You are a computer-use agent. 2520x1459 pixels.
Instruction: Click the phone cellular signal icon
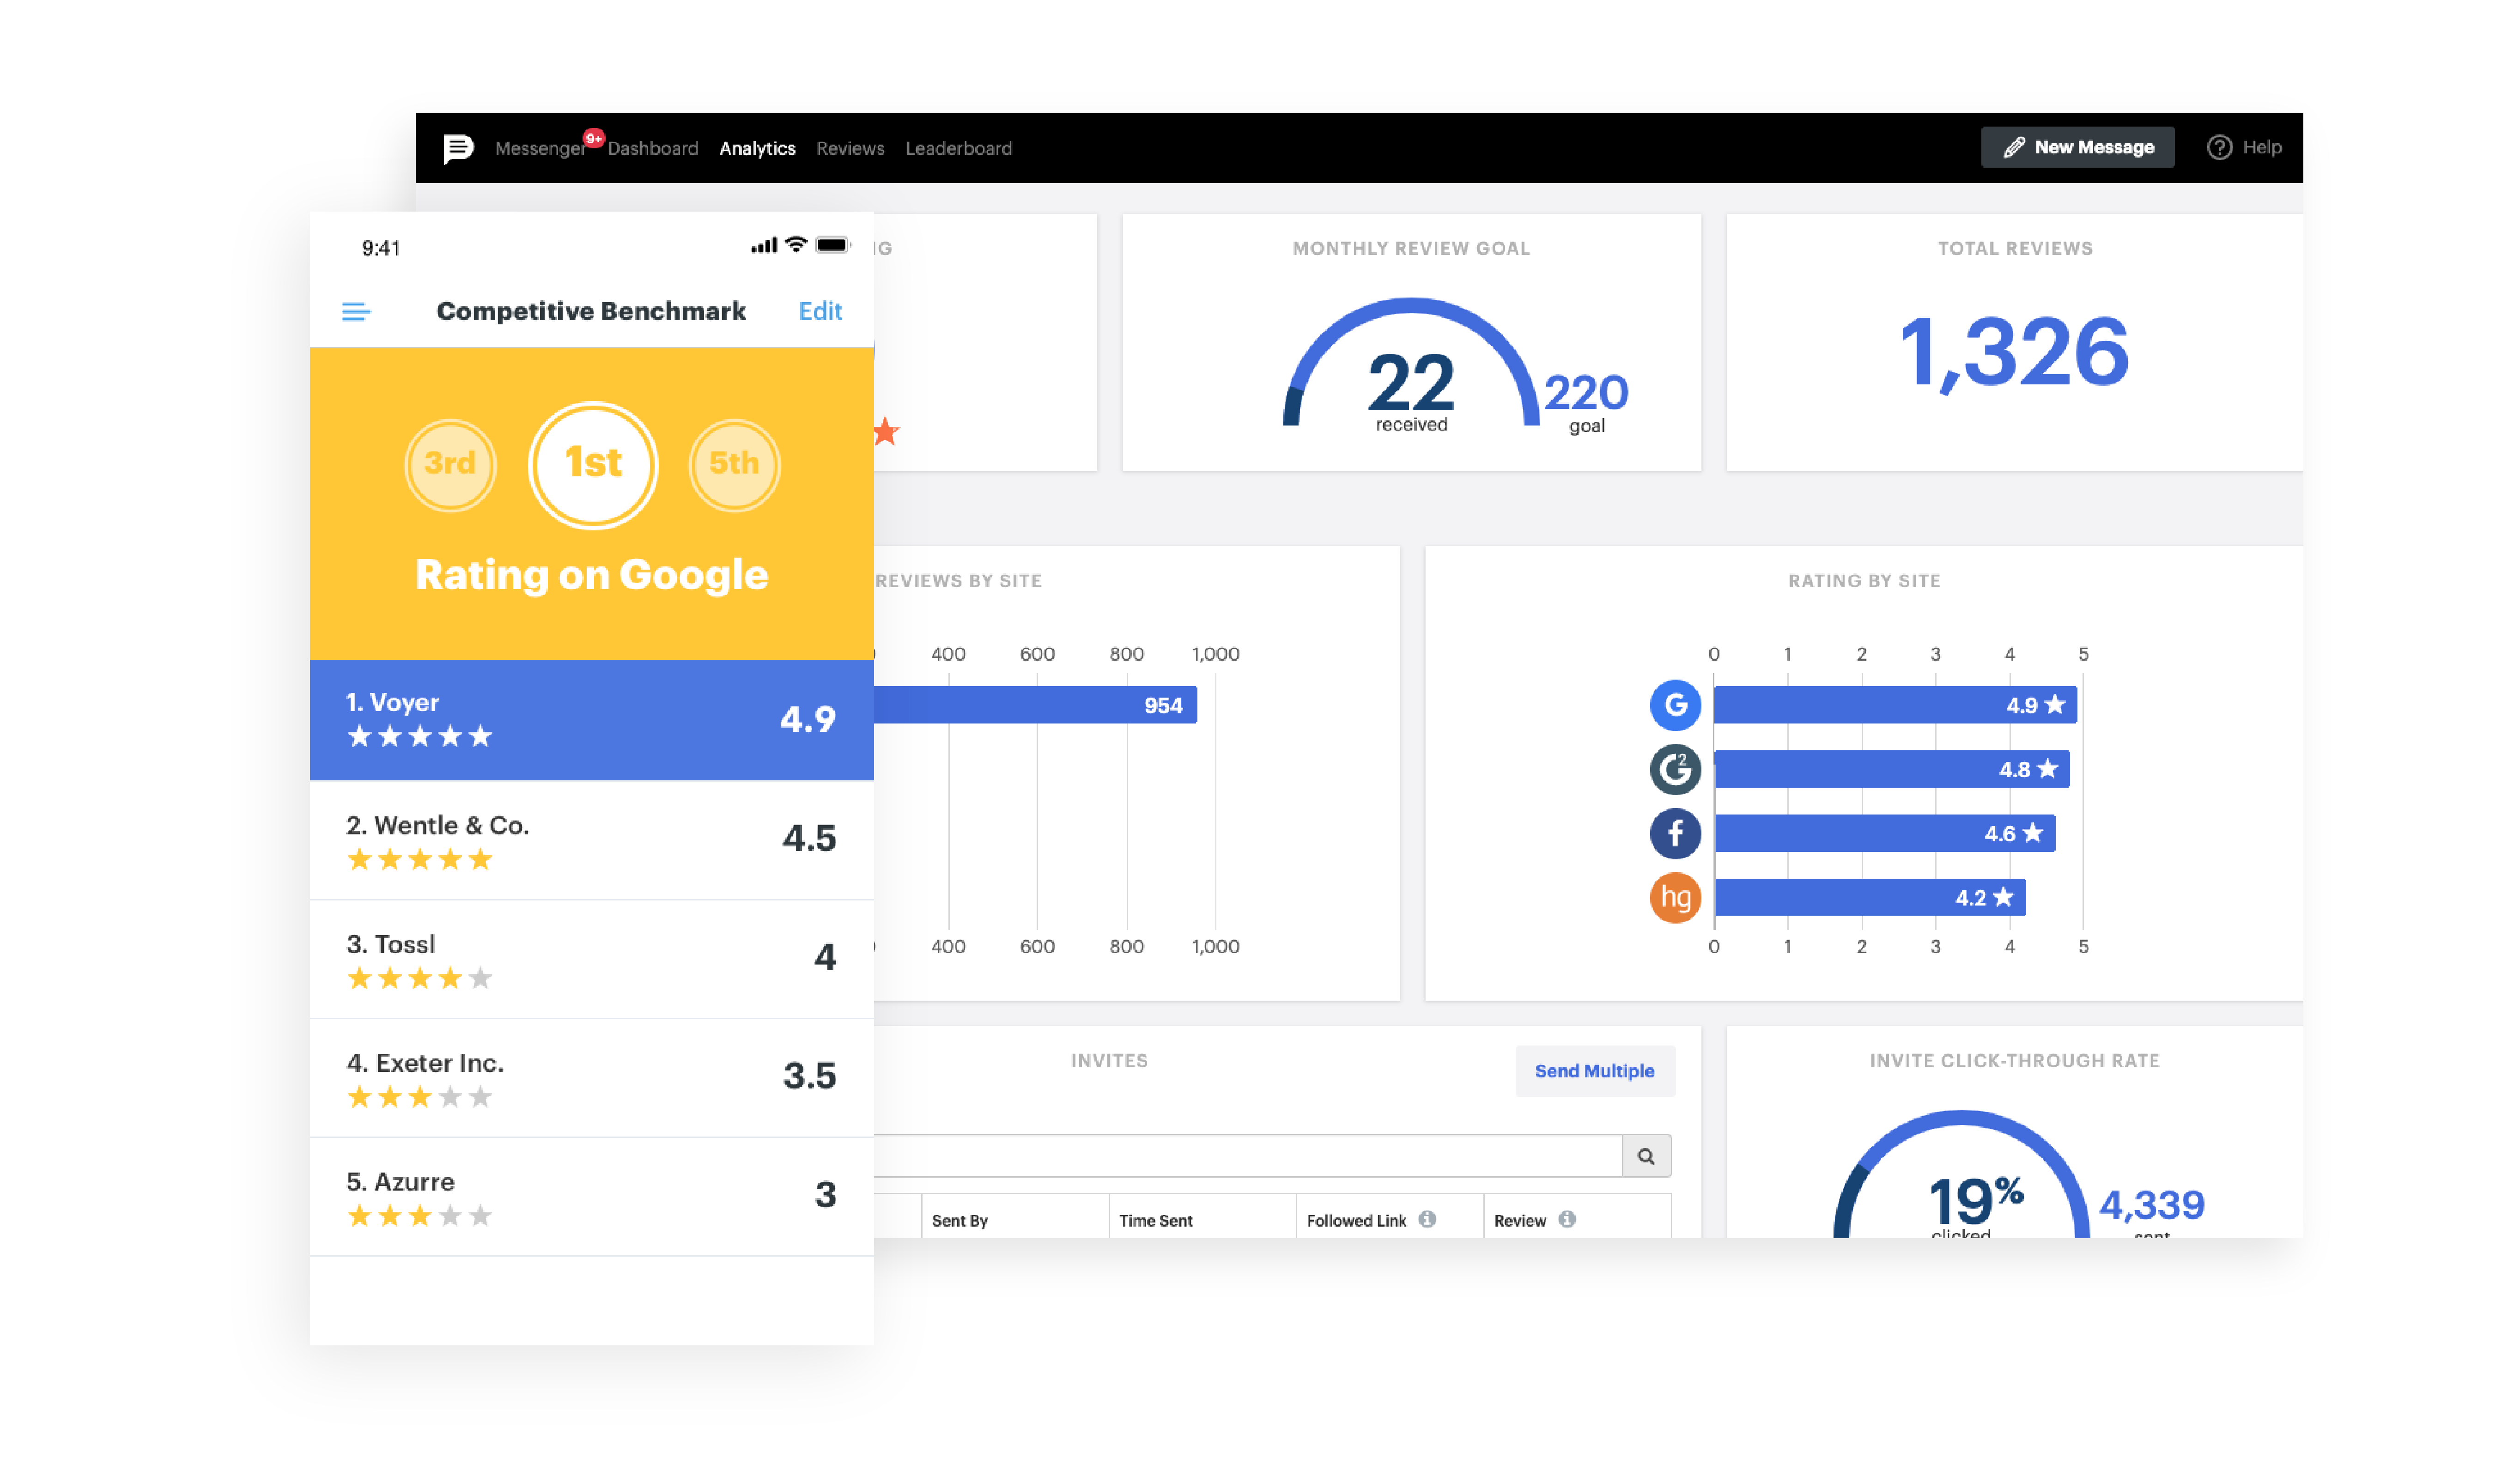point(764,245)
